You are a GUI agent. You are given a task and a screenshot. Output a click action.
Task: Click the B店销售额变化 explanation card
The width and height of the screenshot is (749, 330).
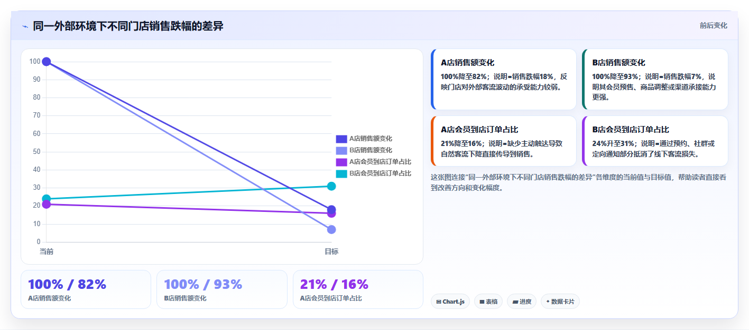point(655,79)
